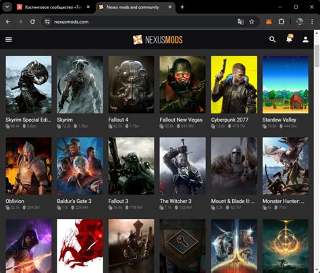Bookmark this page with the star icon
320x273 pixels.
(x=252, y=22)
